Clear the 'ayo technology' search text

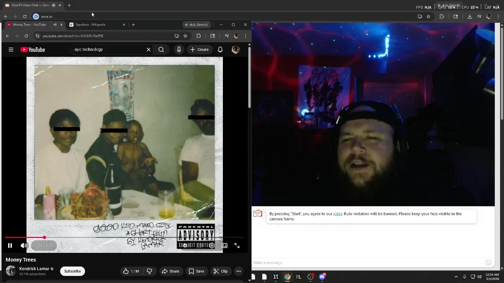[148, 50]
